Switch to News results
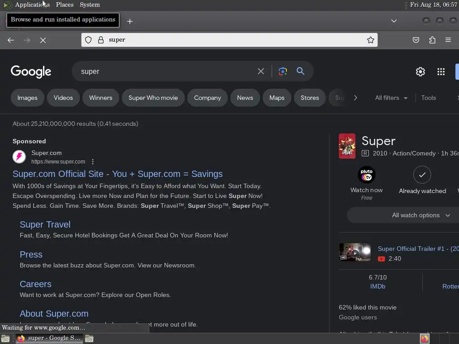Viewport: 459px width, 344px height. [245, 98]
